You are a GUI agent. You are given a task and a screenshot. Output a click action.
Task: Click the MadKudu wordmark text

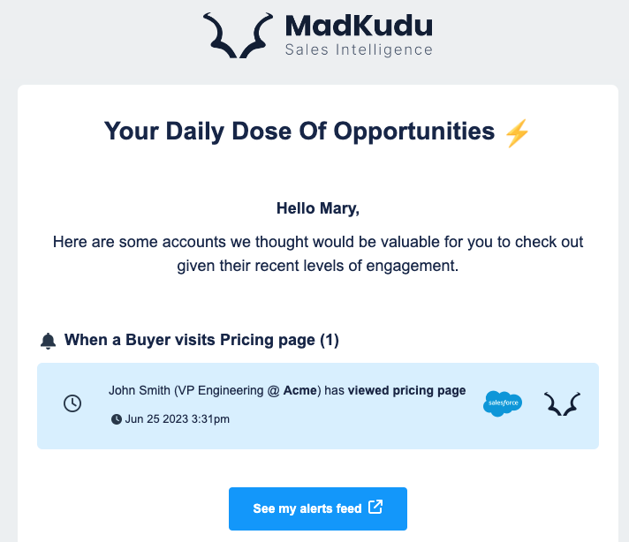tap(359, 26)
